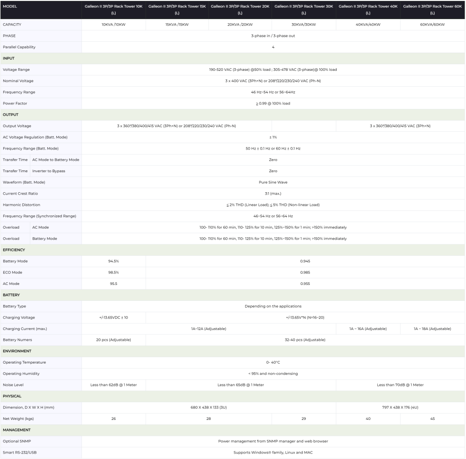
Task: Click the Depending on the applications value
Action: click(x=273, y=306)
